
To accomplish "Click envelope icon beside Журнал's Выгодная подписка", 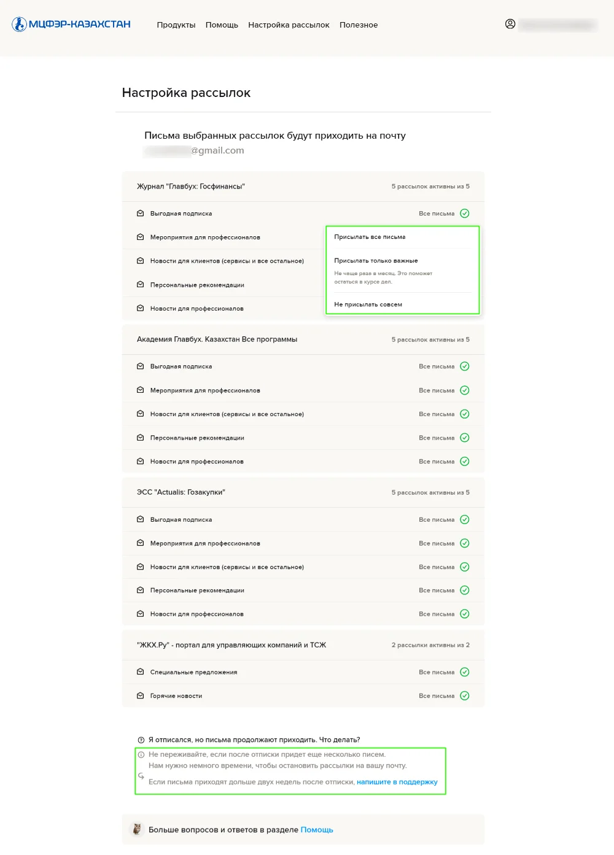I will pyautogui.click(x=141, y=214).
